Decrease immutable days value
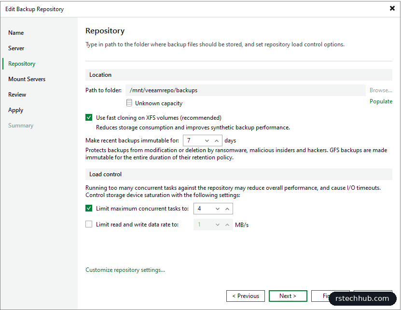 click(x=207, y=141)
